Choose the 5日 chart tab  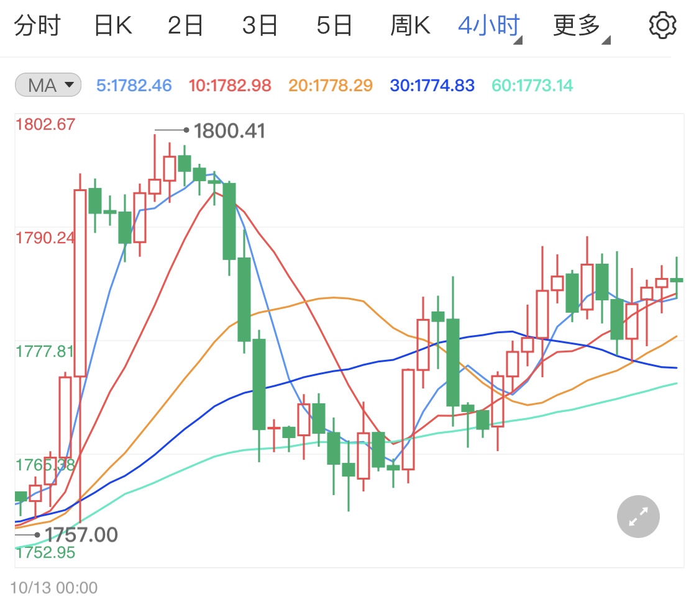334,25
